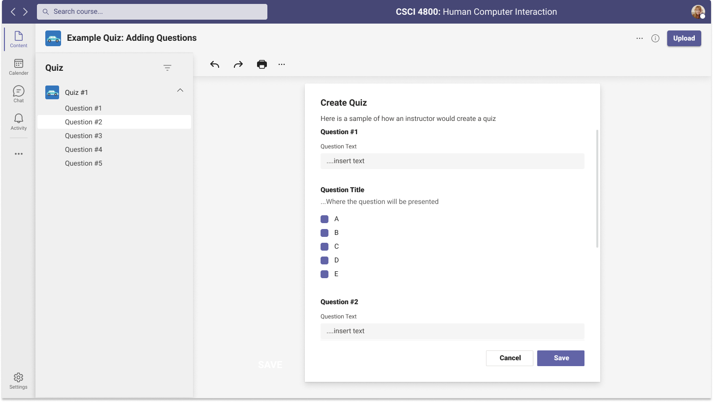Click the filter icon in Quiz panel
Screen dimensions: 713x402
167,68
